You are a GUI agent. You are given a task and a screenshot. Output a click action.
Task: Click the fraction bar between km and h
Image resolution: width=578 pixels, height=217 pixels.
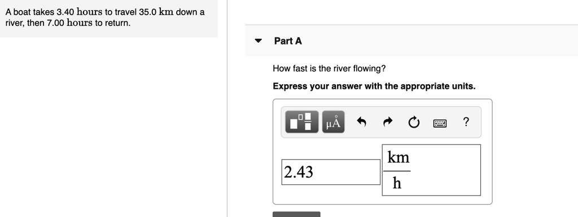397,171
